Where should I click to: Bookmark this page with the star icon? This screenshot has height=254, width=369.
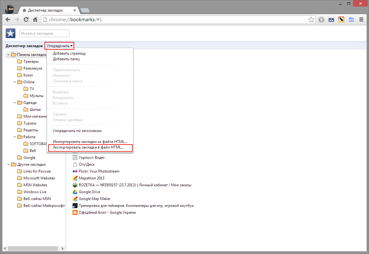coord(311,20)
